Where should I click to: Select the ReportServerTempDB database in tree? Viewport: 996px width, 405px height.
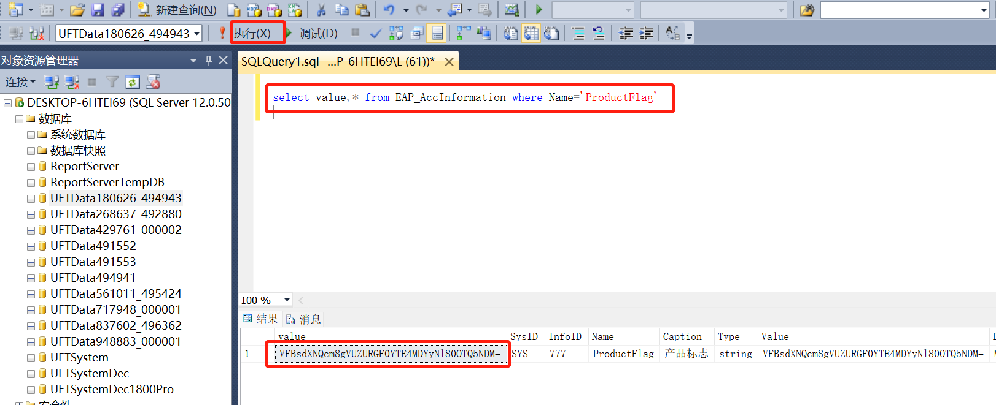coord(107,182)
